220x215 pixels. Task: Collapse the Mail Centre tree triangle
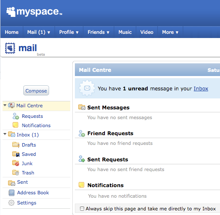pos(5,105)
